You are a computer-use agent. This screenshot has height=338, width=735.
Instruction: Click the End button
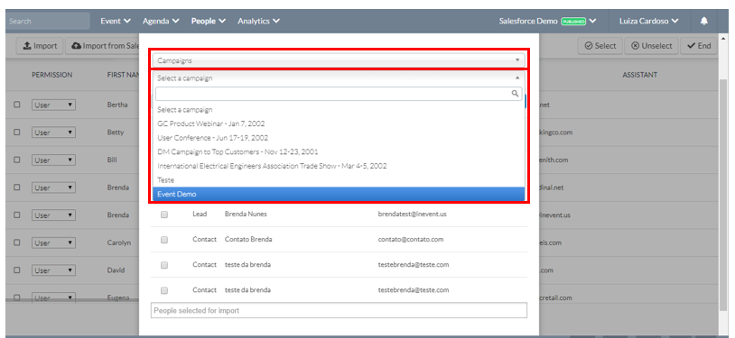(x=699, y=46)
